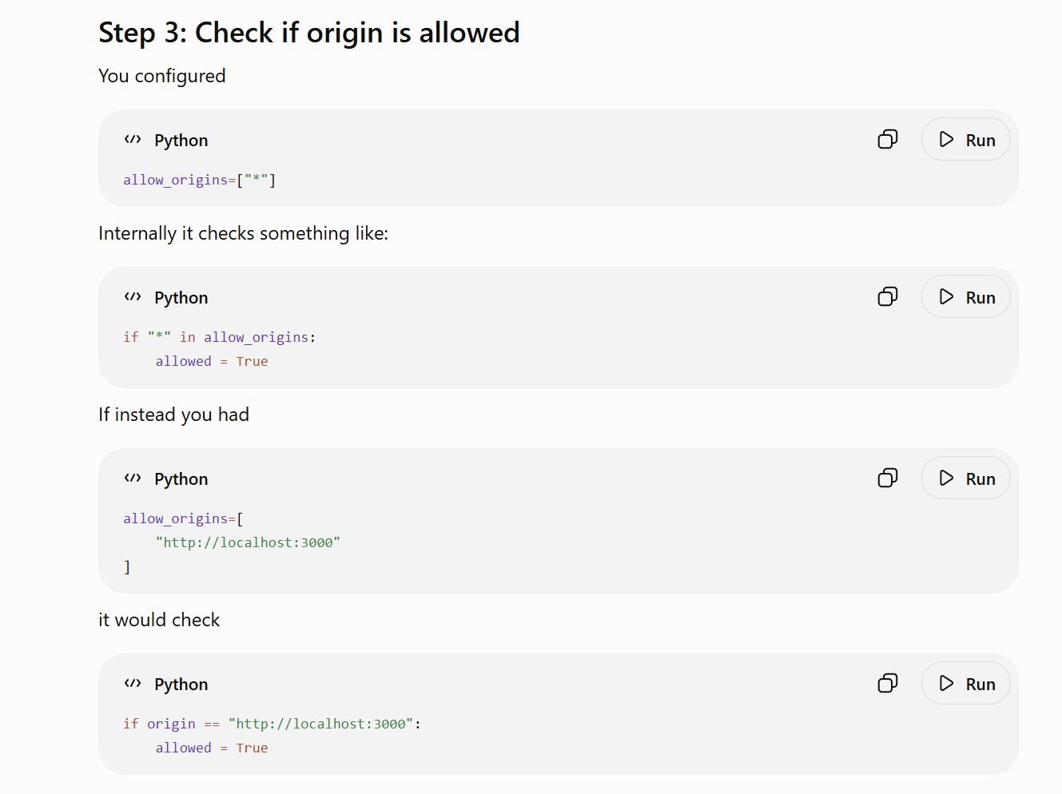Viewport: 1062px width, 794px height.
Task: Run the localhost:3000 allow_origins list block
Action: point(966,478)
